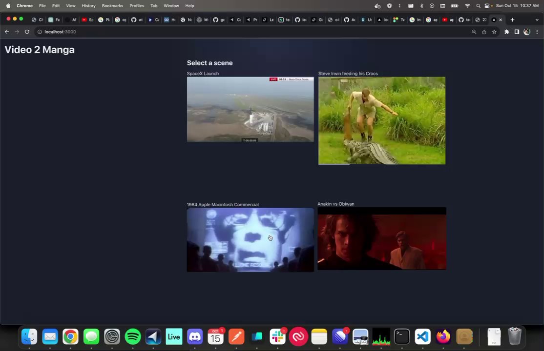Select the Anakin vs Obiwan thumbnail
The height and width of the screenshot is (351, 544).
coord(382,238)
